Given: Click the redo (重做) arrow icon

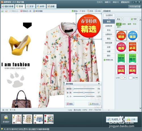Looking at the screenshot, I should coord(81,11).
